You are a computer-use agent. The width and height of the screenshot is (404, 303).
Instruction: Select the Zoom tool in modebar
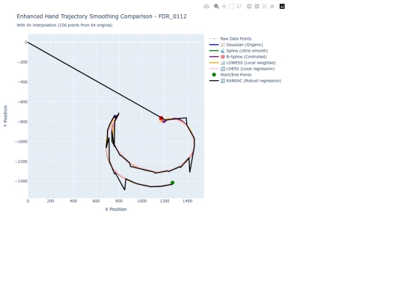(x=216, y=7)
